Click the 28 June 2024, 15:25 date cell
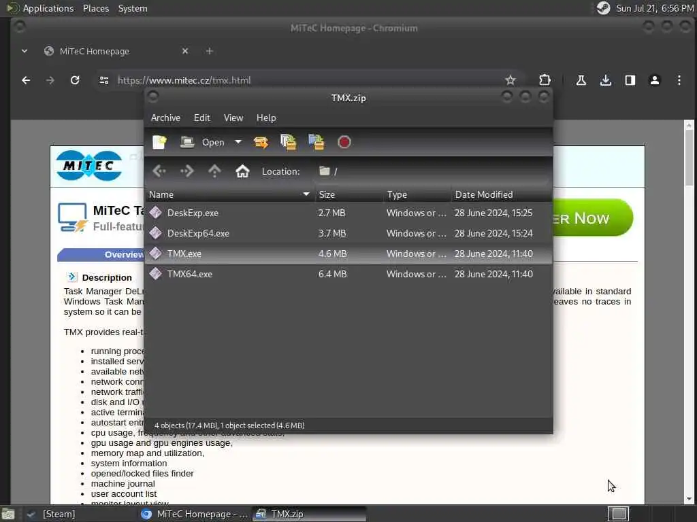The image size is (697, 522). [x=493, y=213]
